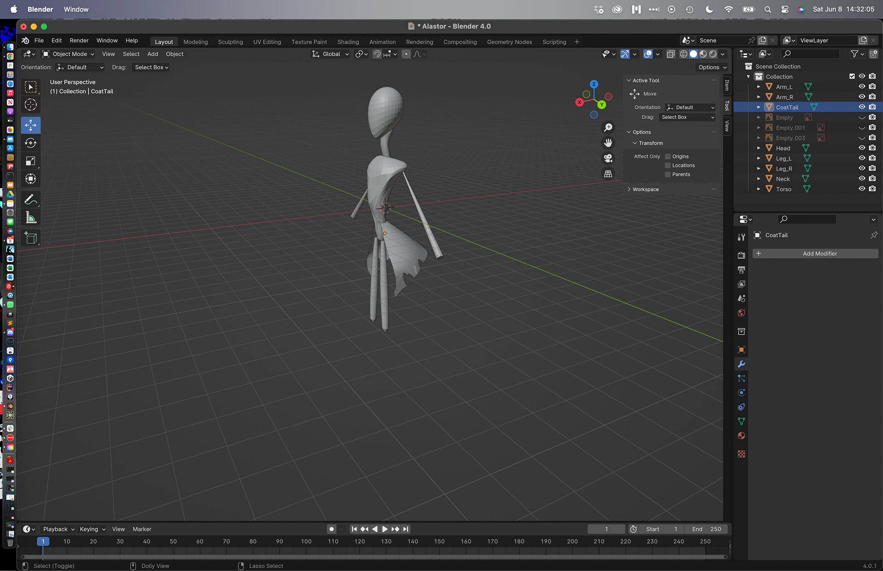Open the Physics properties tab
Screen dimensions: 883x571
(741, 392)
